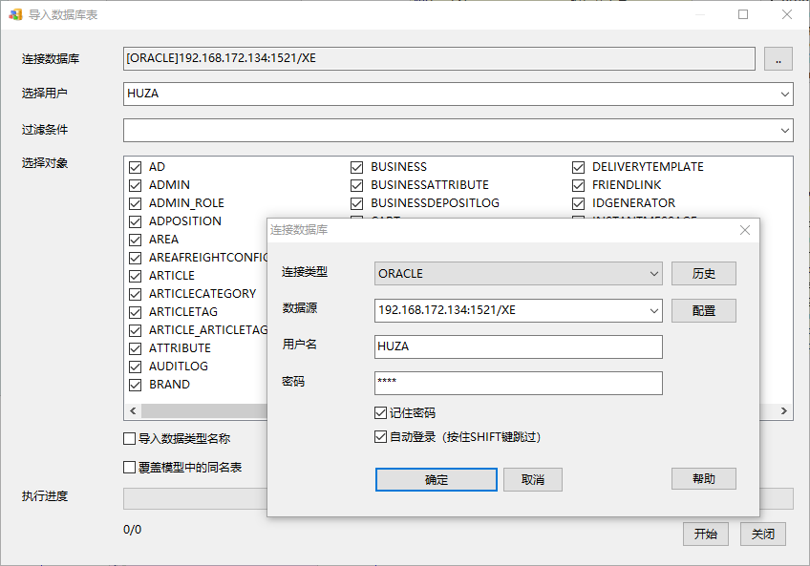Select the AUDITLOG table name
The width and height of the screenshot is (810, 566).
click(179, 367)
